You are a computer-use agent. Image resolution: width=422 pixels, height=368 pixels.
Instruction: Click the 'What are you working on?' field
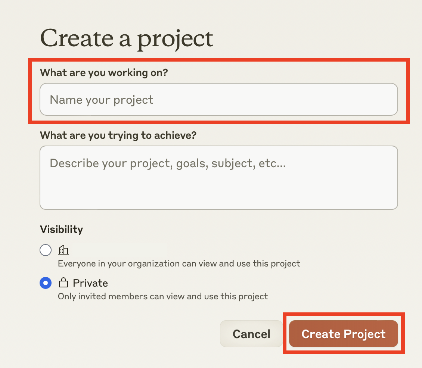(219, 99)
